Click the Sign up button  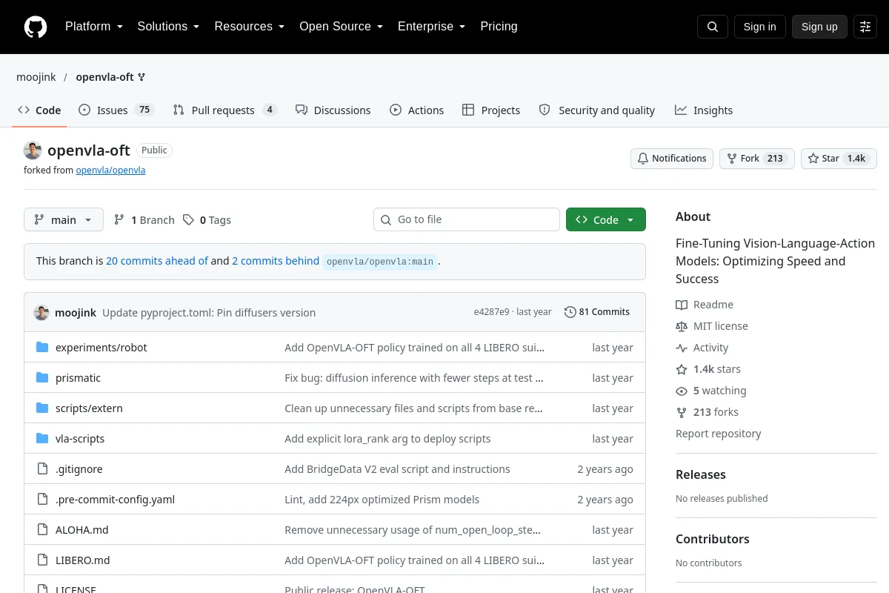coord(819,27)
